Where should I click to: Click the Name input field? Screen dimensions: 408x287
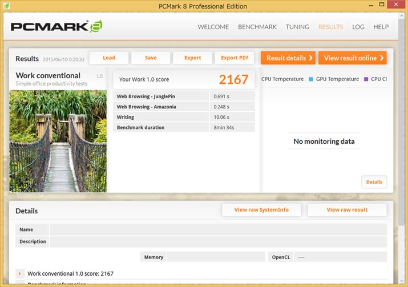219,229
